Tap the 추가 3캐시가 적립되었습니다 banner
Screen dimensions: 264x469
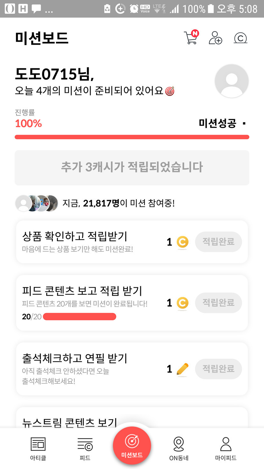tap(132, 167)
